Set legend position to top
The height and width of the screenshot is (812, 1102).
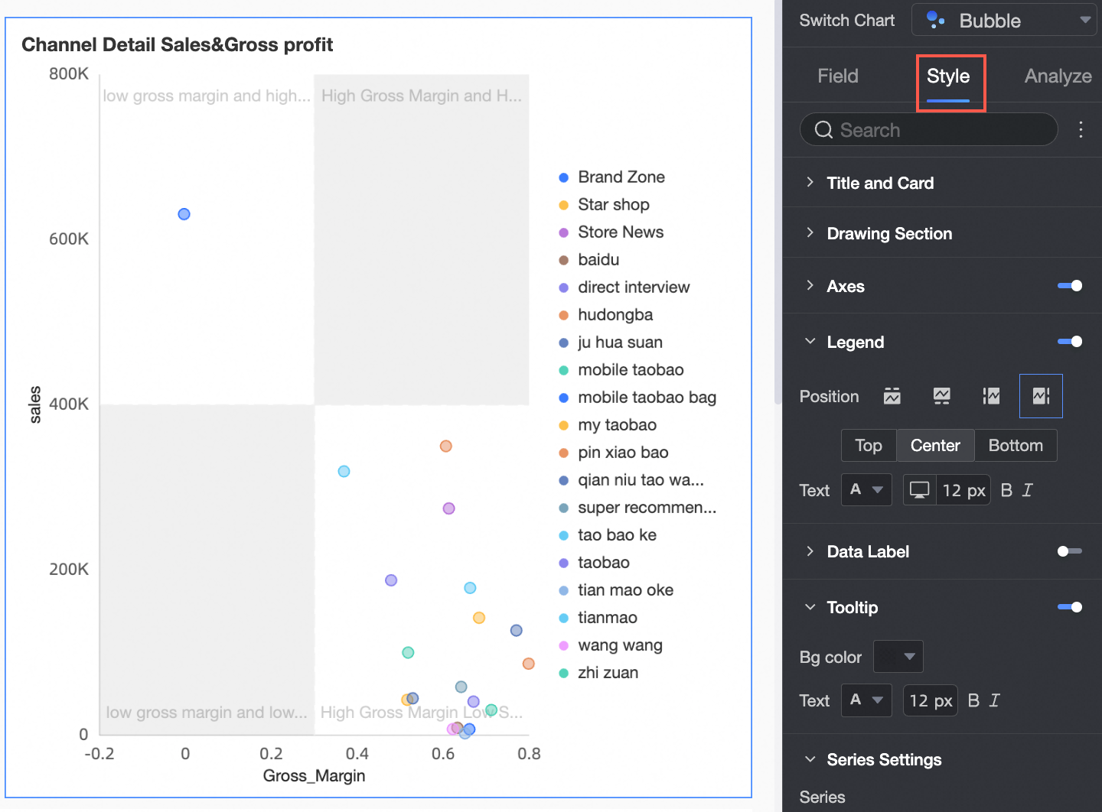(892, 396)
